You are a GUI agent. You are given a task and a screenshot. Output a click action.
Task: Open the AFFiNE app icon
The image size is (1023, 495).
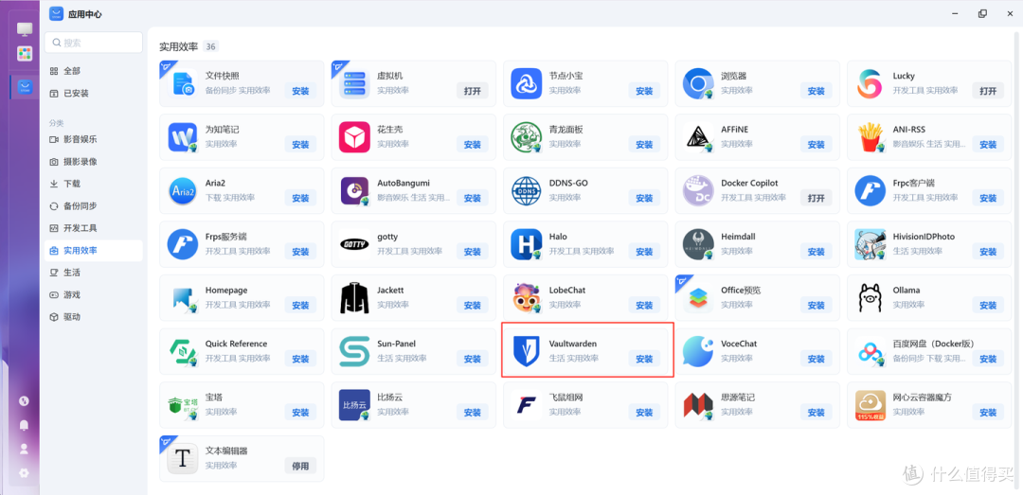coord(698,137)
